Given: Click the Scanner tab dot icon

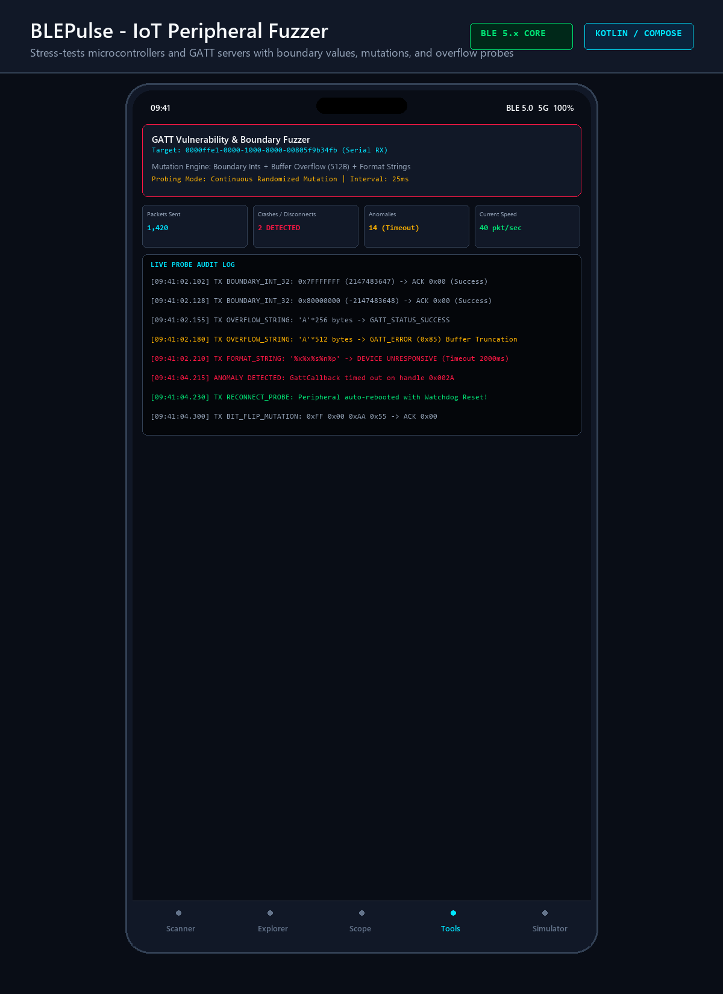Looking at the screenshot, I should pyautogui.click(x=178, y=913).
